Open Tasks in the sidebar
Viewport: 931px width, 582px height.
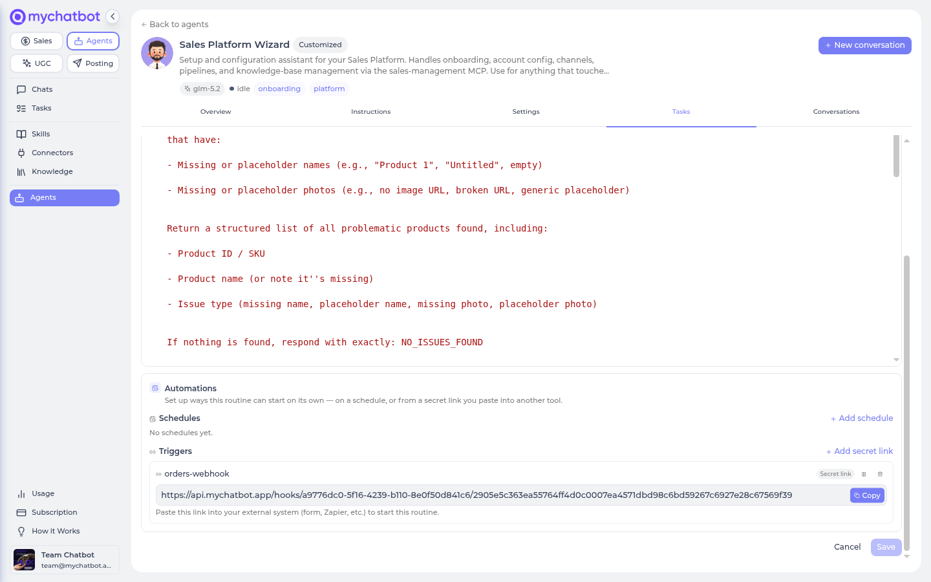[x=65, y=108]
